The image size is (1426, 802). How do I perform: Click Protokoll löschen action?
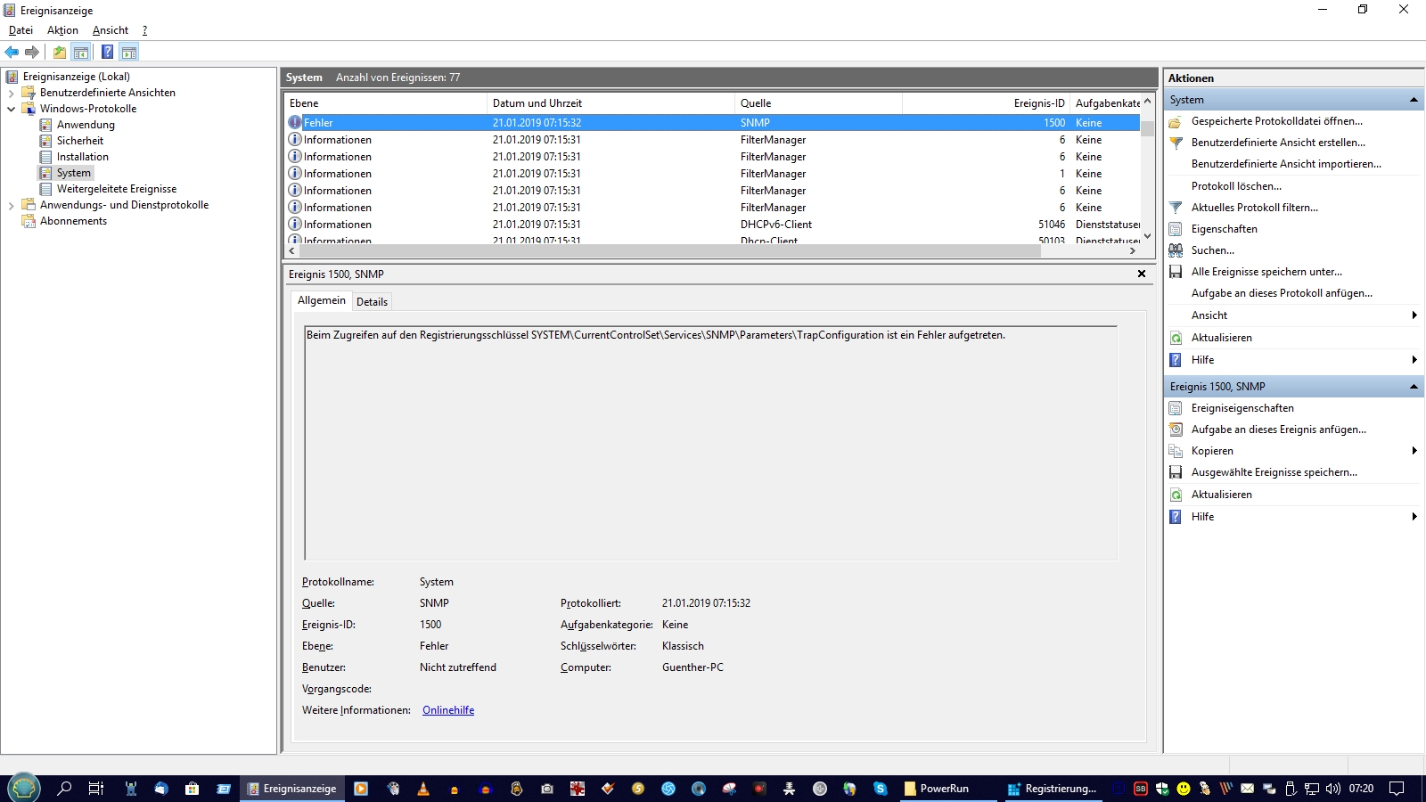click(x=1236, y=186)
